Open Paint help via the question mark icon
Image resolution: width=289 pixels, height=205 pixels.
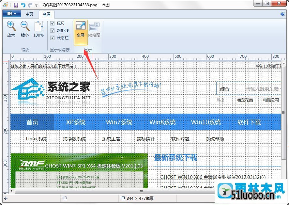click(x=283, y=14)
